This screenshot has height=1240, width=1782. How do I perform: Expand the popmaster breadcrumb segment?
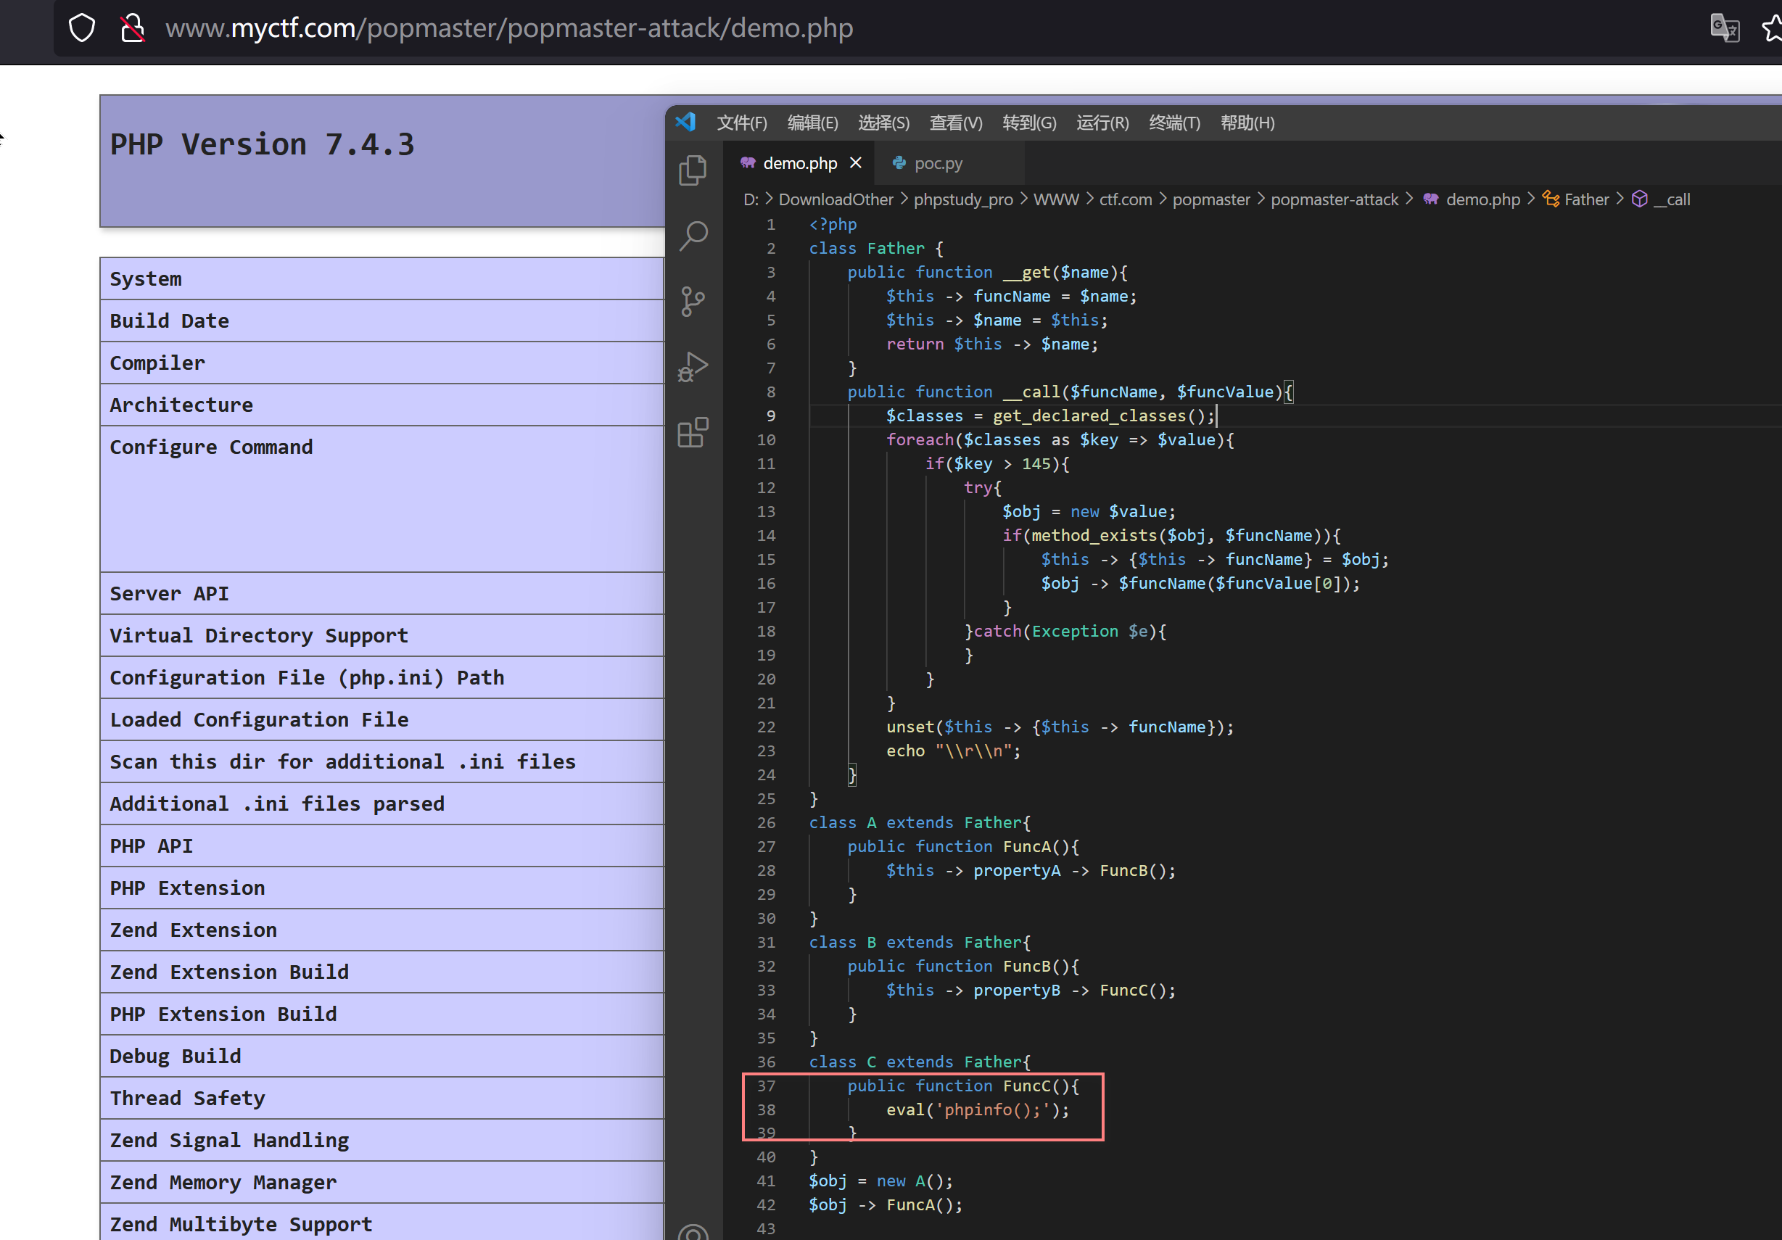tap(1211, 199)
